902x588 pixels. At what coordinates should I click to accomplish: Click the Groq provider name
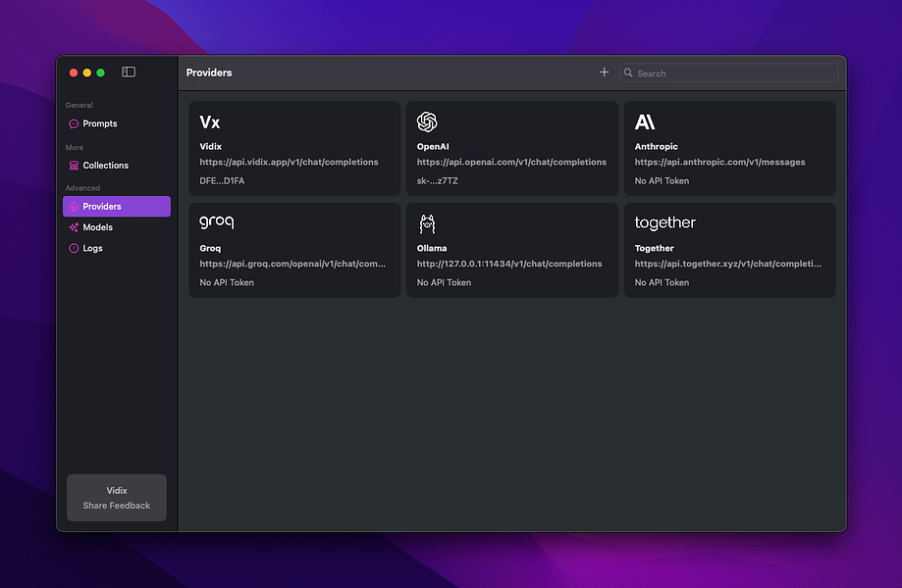[x=210, y=248]
